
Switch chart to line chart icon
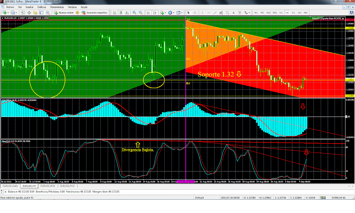point(127,13)
